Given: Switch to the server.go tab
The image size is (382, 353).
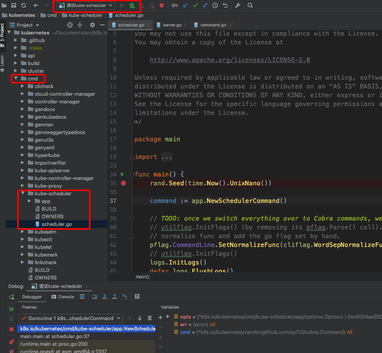Looking at the screenshot, I should (172, 25).
